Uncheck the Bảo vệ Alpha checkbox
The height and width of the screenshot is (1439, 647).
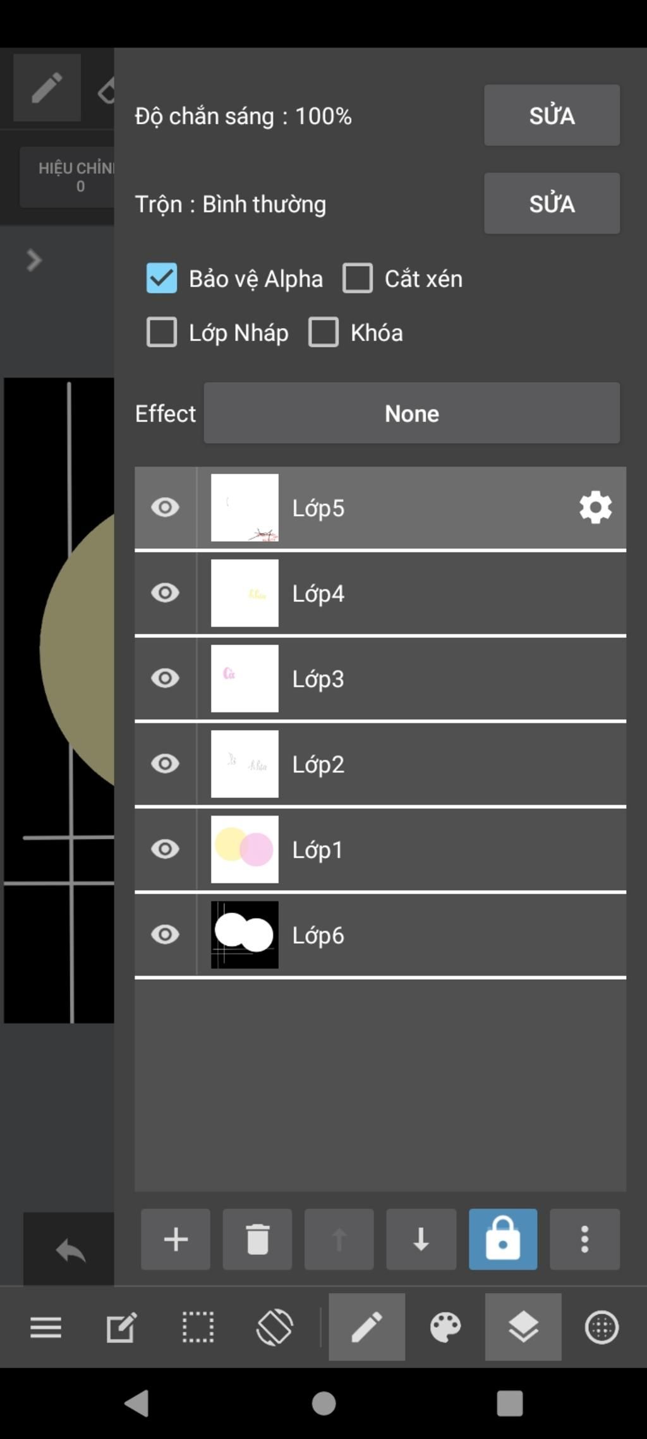coord(162,278)
